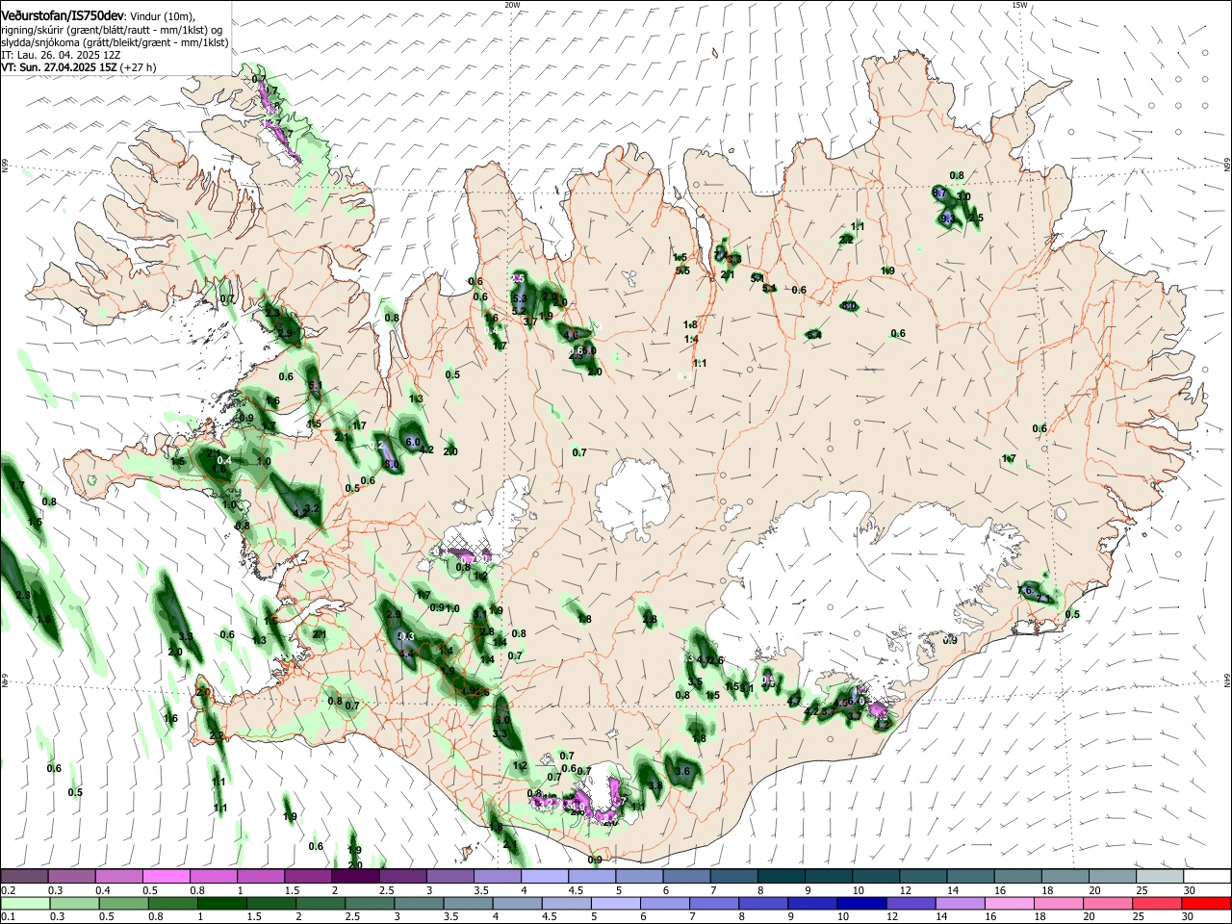
Task: Click the 'VT: Sun. 27.04.2025 15Z (+27 h)' line
Action: tap(78, 67)
